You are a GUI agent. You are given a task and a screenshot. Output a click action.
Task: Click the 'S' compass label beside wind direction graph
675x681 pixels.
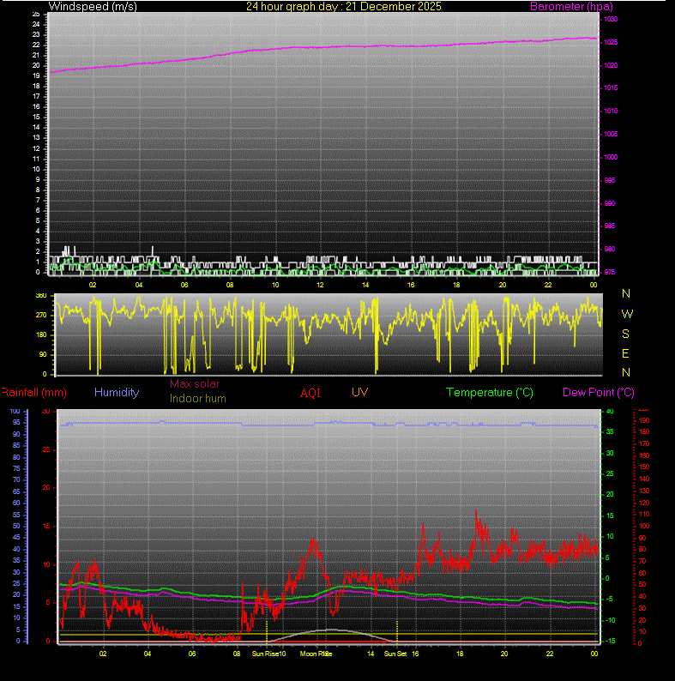coord(625,334)
